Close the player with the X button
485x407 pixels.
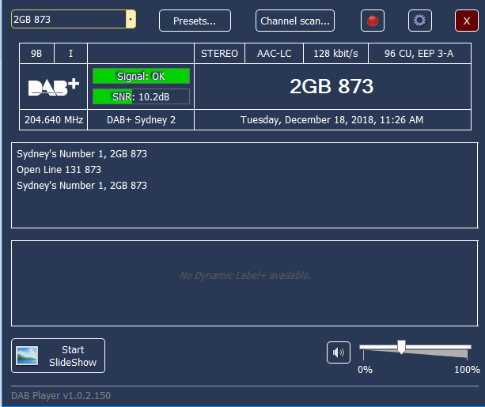[x=466, y=21]
